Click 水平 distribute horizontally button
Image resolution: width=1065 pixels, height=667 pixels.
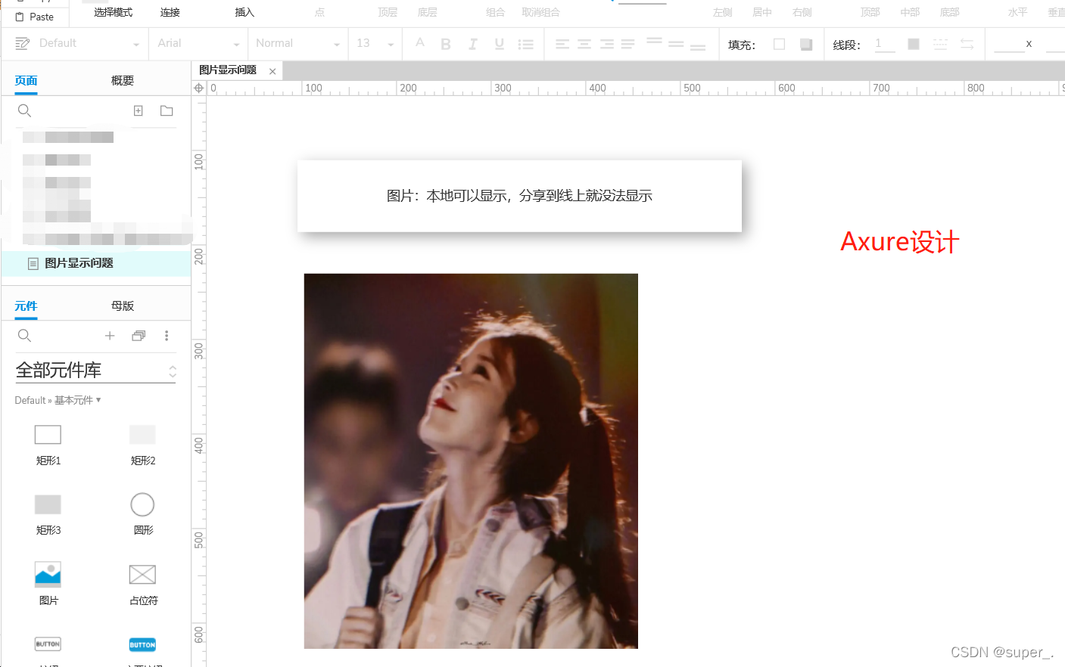point(1017,12)
